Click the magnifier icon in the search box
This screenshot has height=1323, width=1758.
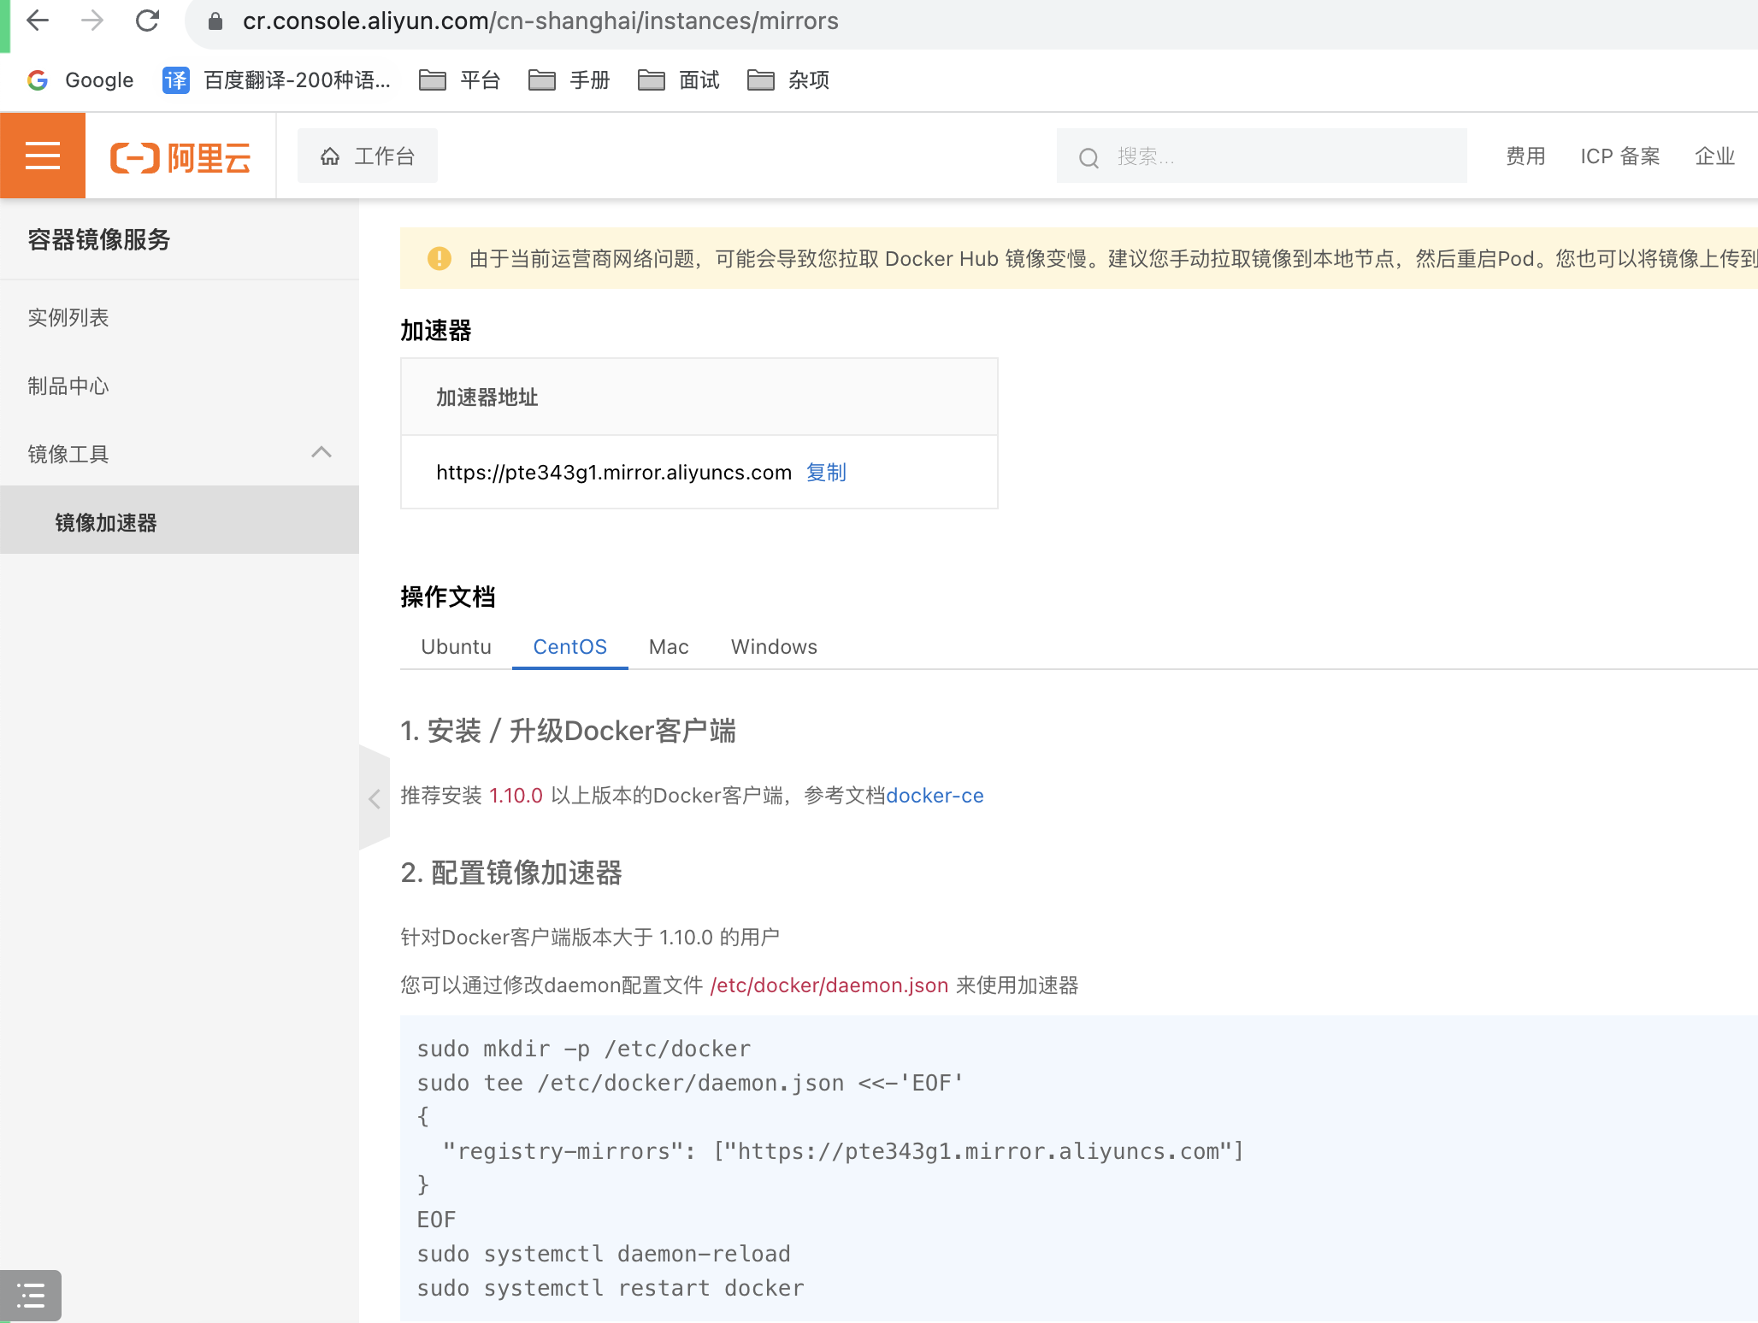[1088, 157]
